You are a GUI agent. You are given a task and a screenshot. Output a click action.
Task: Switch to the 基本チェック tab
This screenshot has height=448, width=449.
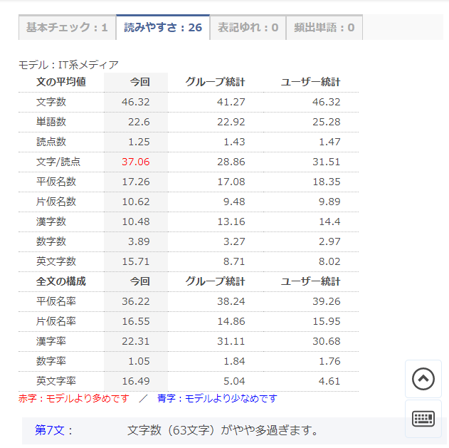pyautogui.click(x=67, y=28)
